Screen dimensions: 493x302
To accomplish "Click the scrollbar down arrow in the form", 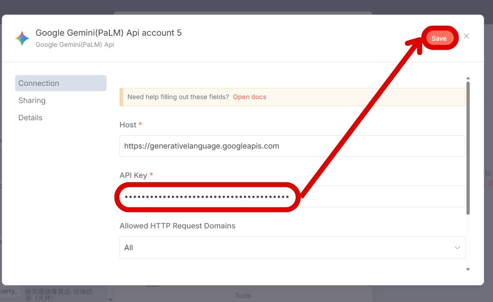I will click(468, 269).
